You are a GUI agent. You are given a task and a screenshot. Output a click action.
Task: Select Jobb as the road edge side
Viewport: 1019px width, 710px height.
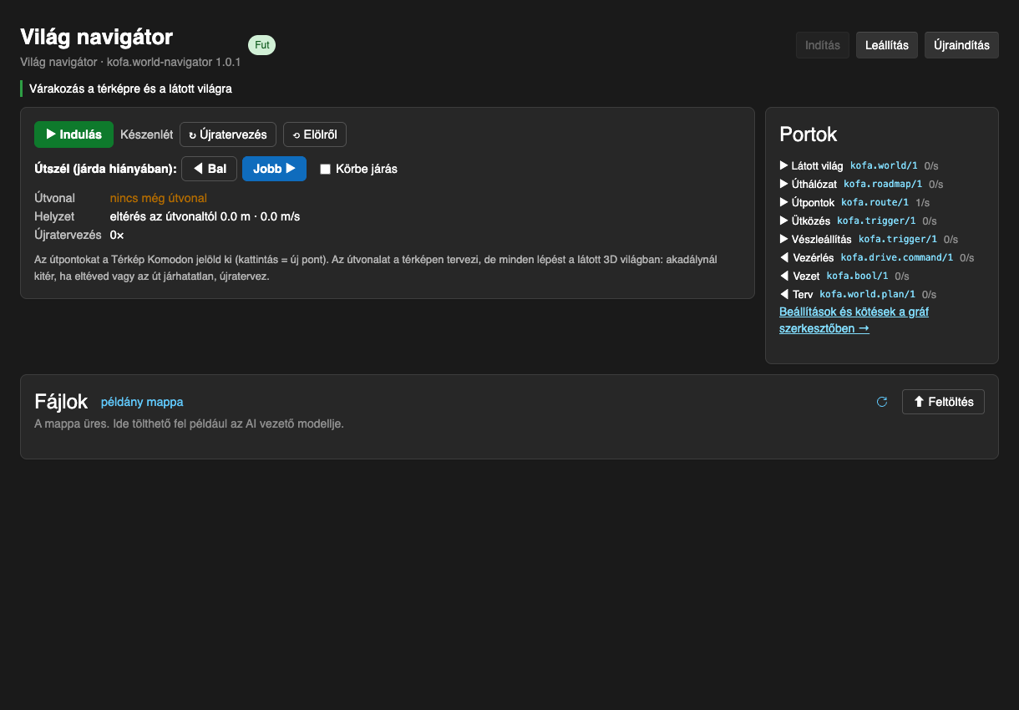(x=274, y=169)
